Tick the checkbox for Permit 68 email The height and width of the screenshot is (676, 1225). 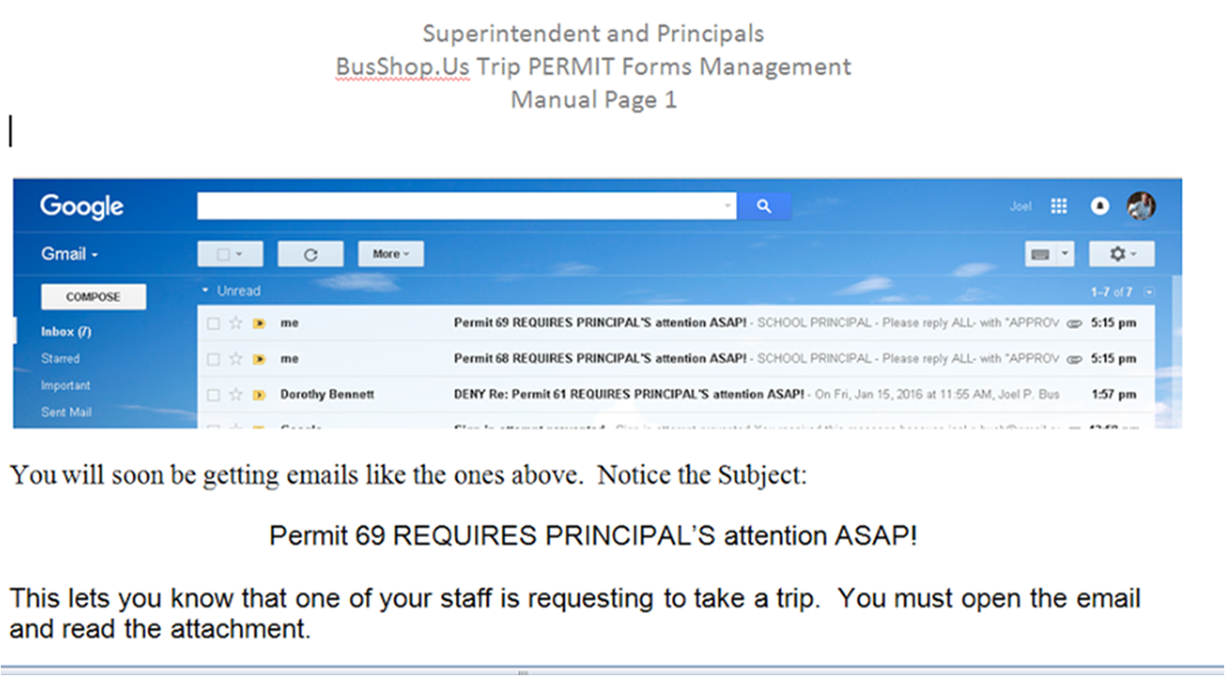coord(213,359)
